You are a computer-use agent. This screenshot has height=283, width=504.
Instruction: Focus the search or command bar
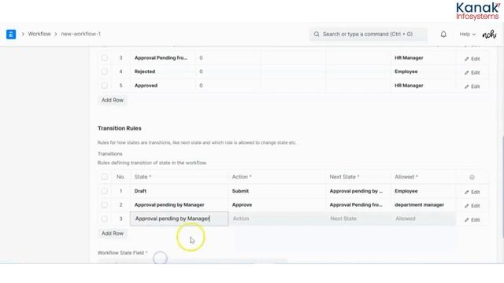(x=368, y=34)
